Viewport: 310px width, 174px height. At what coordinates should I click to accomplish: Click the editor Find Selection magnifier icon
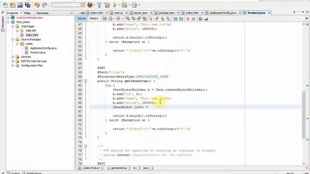click(x=128, y=18)
